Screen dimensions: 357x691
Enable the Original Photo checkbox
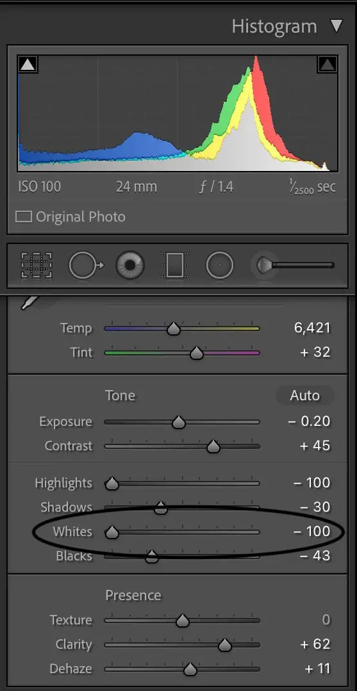pyautogui.click(x=23, y=217)
